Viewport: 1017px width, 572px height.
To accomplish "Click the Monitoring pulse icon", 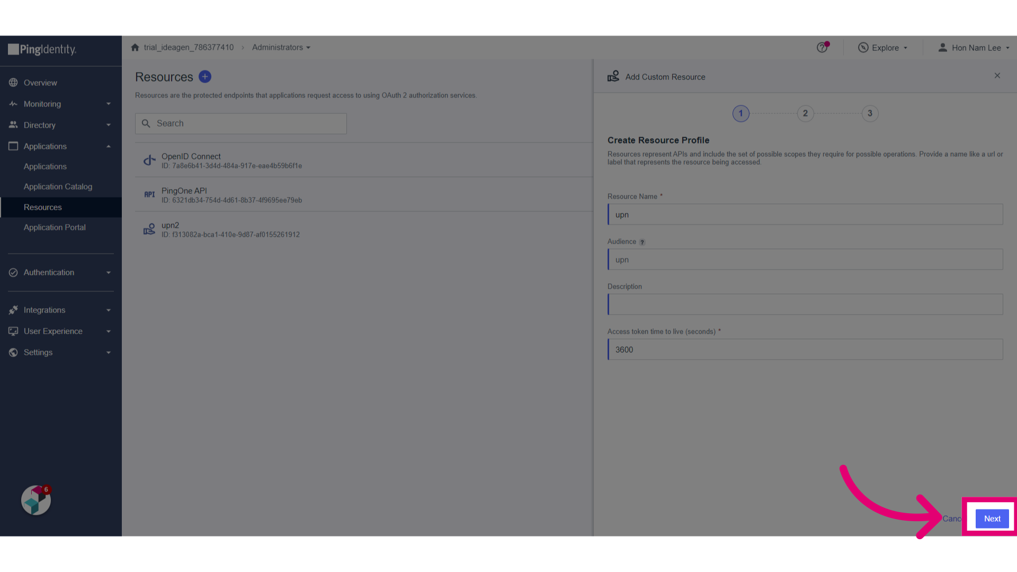I will (x=13, y=104).
